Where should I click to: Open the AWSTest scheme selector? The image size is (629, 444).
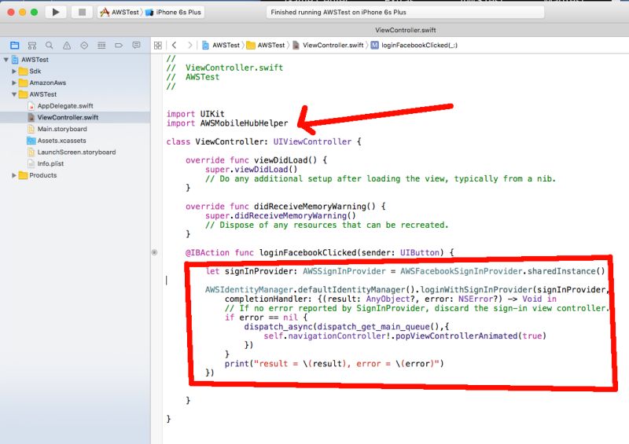(120, 13)
